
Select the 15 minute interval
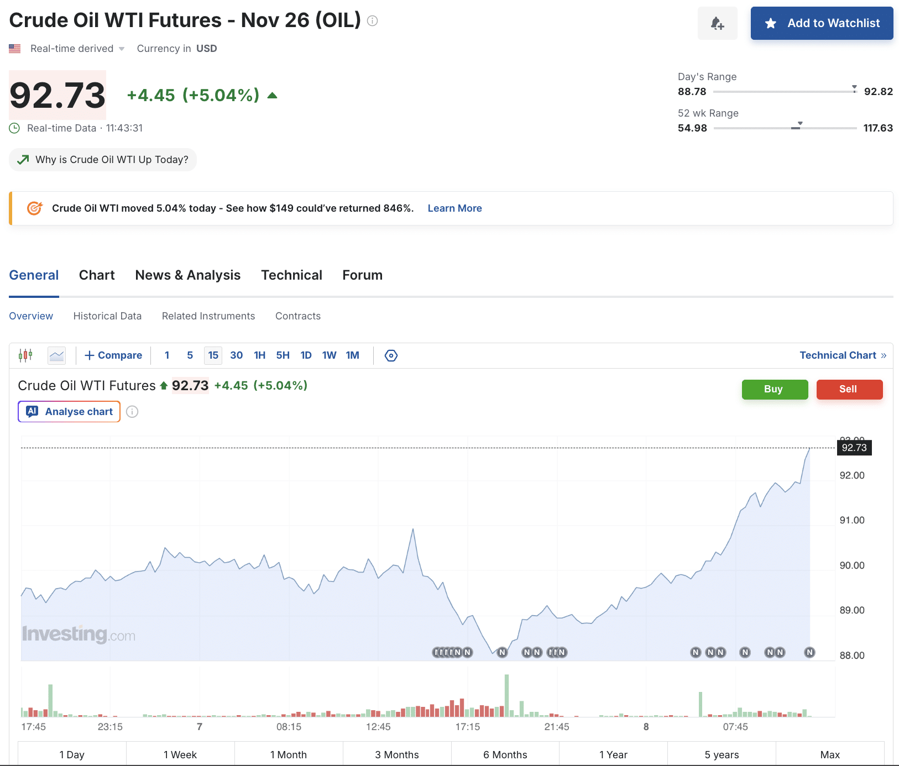coord(213,355)
